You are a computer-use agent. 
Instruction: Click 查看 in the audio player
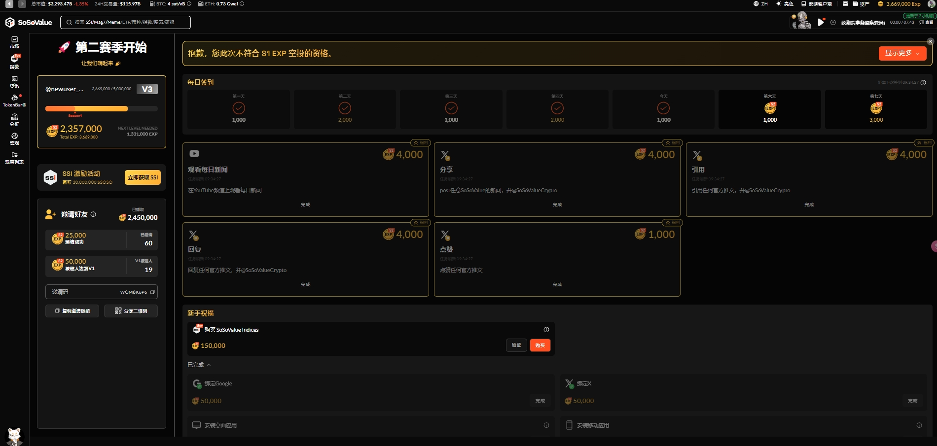point(926,23)
